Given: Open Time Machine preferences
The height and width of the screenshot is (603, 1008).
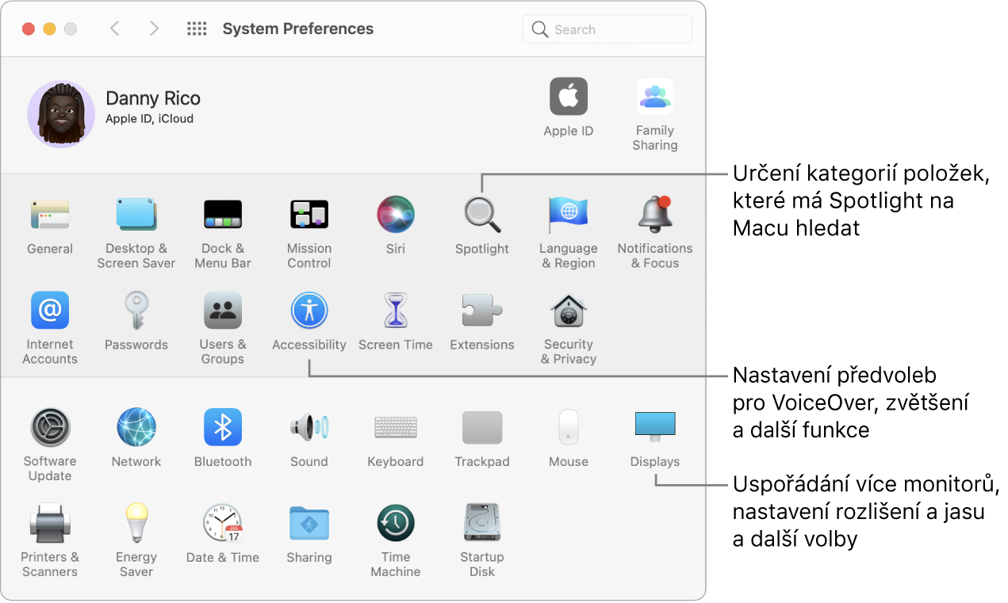Looking at the screenshot, I should pos(395,524).
